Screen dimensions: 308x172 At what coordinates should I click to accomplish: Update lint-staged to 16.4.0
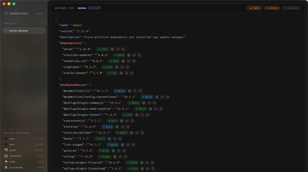113,145
